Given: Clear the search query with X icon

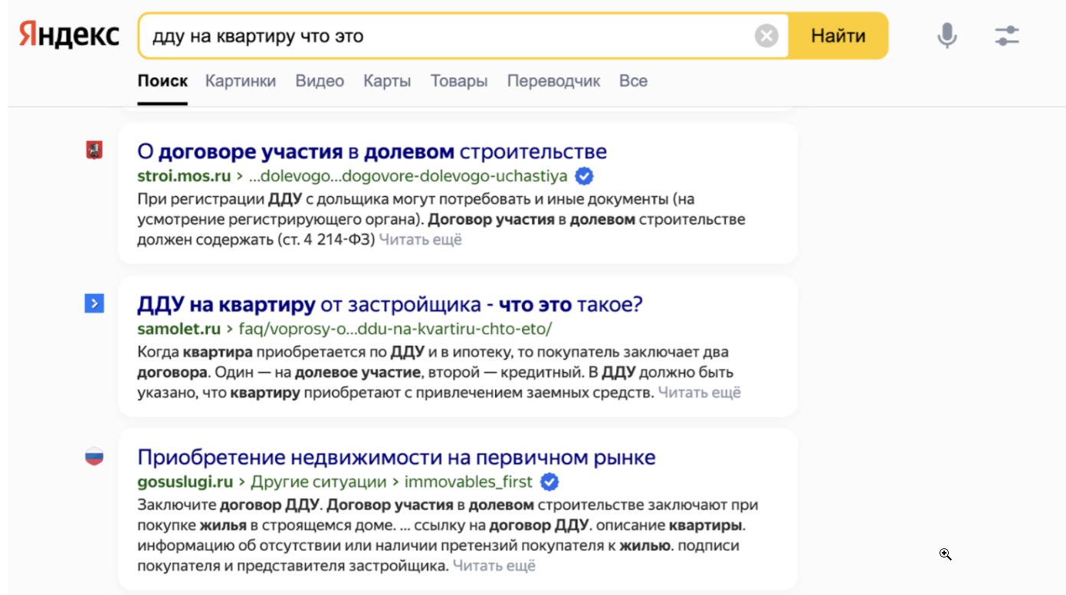Looking at the screenshot, I should tap(766, 36).
